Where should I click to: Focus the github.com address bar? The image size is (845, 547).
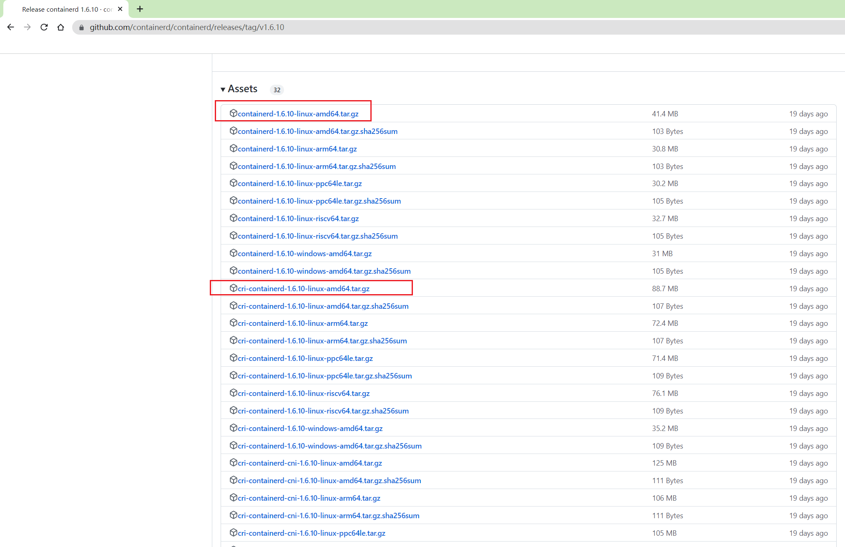459,27
